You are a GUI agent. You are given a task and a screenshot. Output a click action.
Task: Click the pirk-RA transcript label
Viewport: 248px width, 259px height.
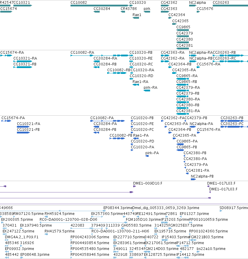[x=151, y=88]
